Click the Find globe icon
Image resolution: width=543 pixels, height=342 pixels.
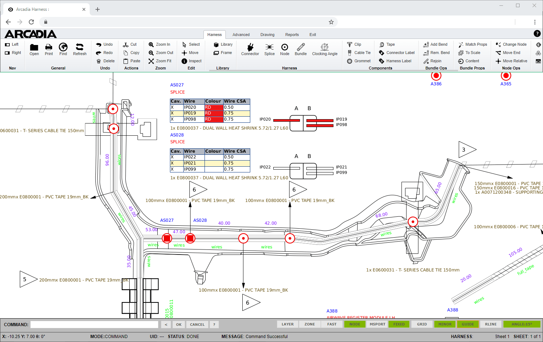click(63, 47)
